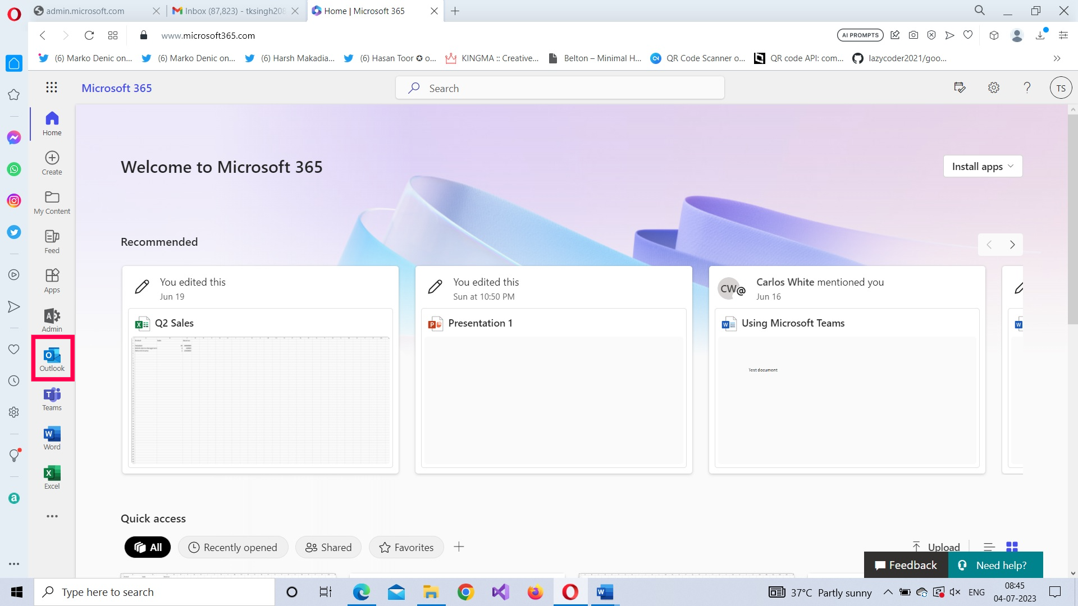Click the AI Prompts button
This screenshot has height=606, width=1078.
860,35
